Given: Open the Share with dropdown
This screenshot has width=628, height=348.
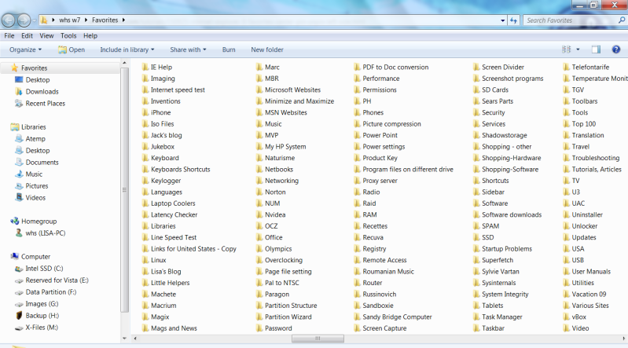Looking at the screenshot, I should click(188, 49).
